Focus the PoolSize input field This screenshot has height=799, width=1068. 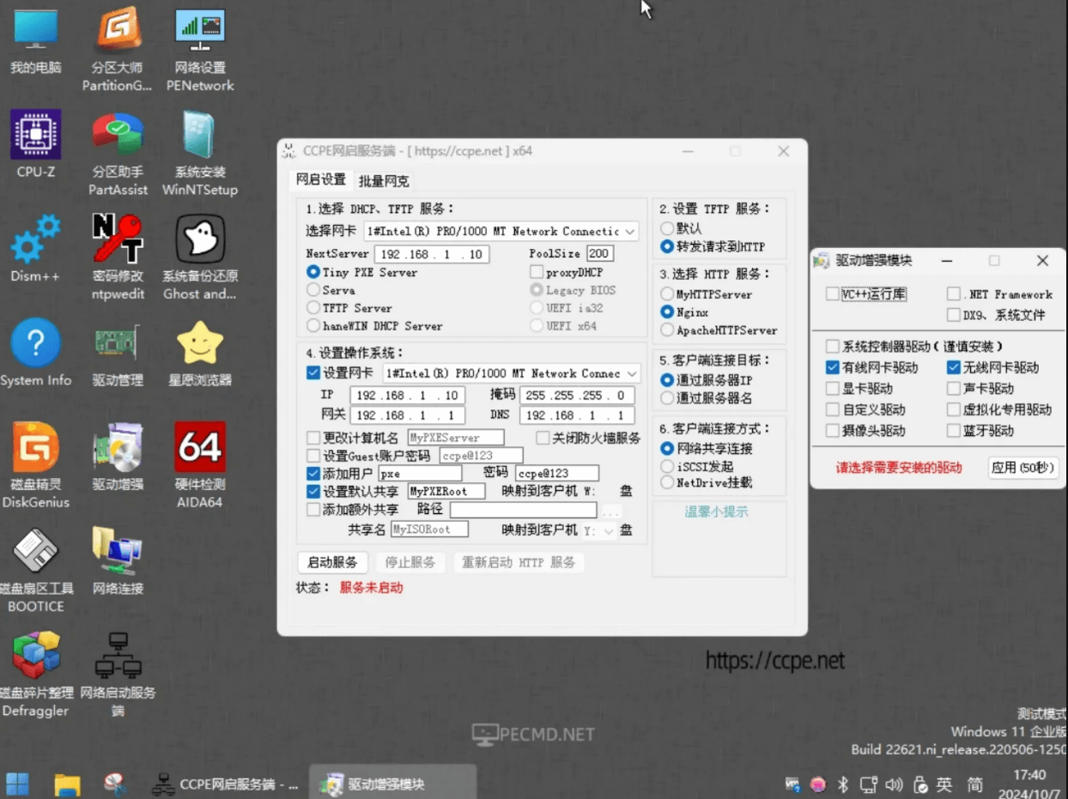599,253
